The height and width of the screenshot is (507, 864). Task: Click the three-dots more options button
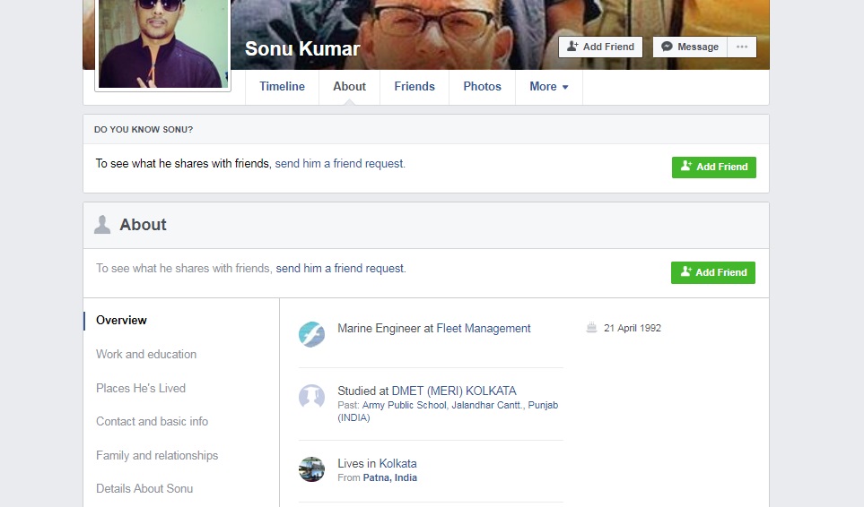coord(741,47)
